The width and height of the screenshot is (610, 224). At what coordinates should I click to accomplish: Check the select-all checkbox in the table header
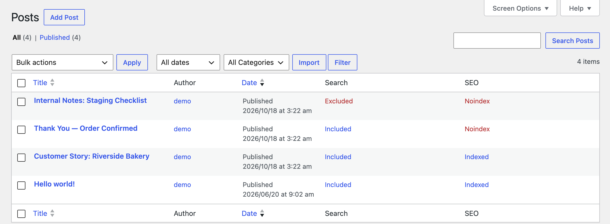coord(21,83)
